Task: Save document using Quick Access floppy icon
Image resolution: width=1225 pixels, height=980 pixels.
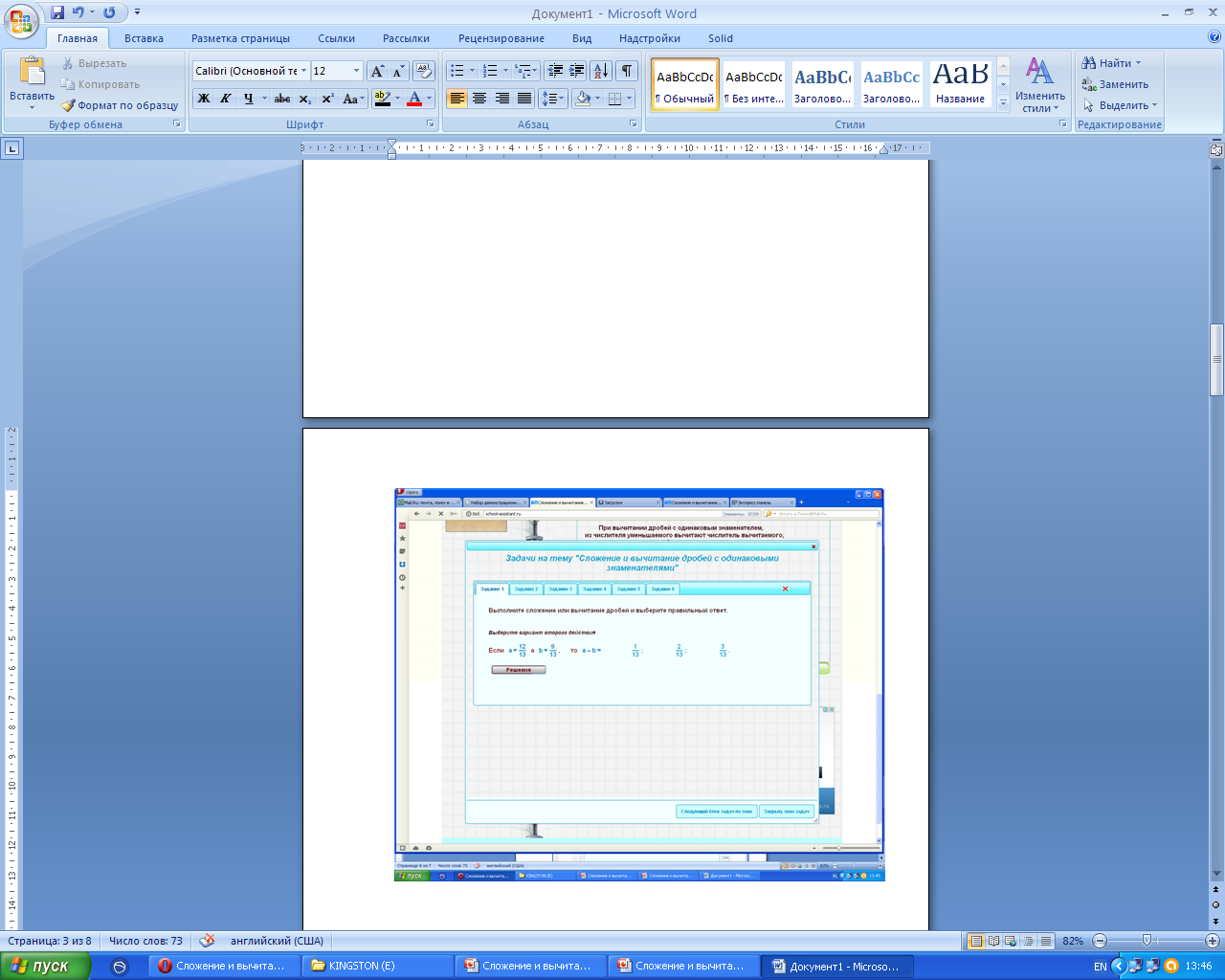Action: click(x=57, y=12)
